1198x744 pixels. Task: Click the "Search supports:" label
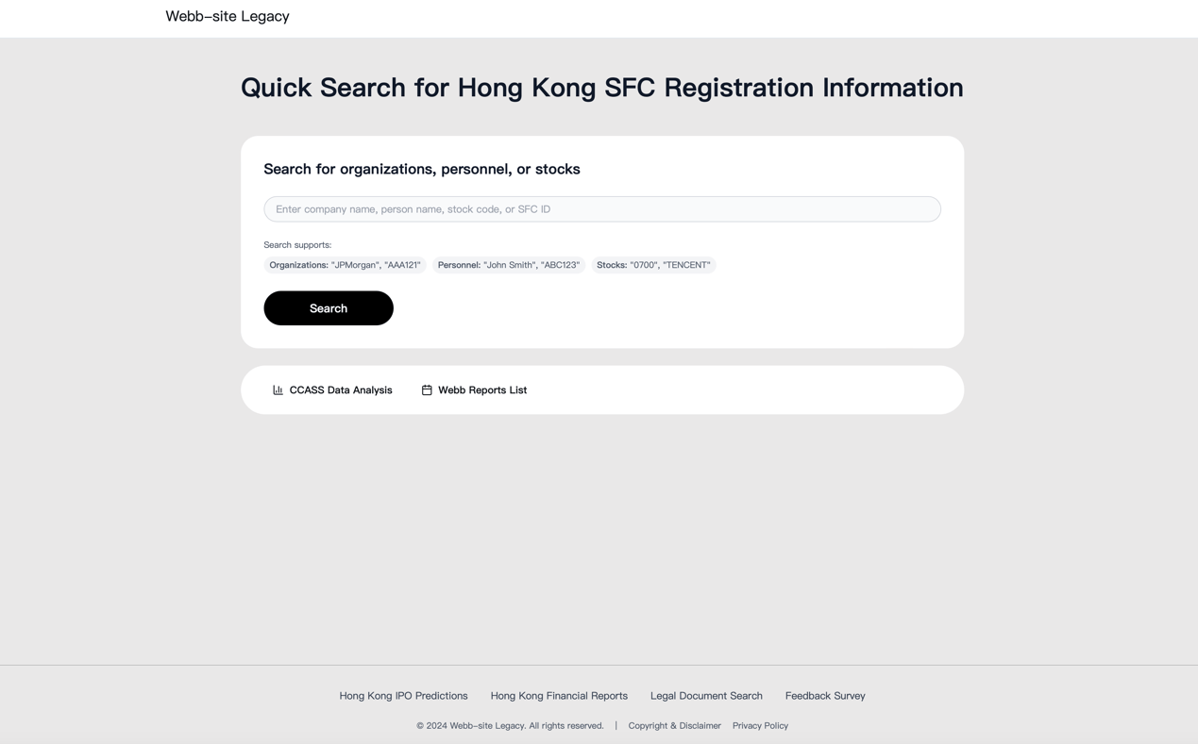(x=297, y=245)
